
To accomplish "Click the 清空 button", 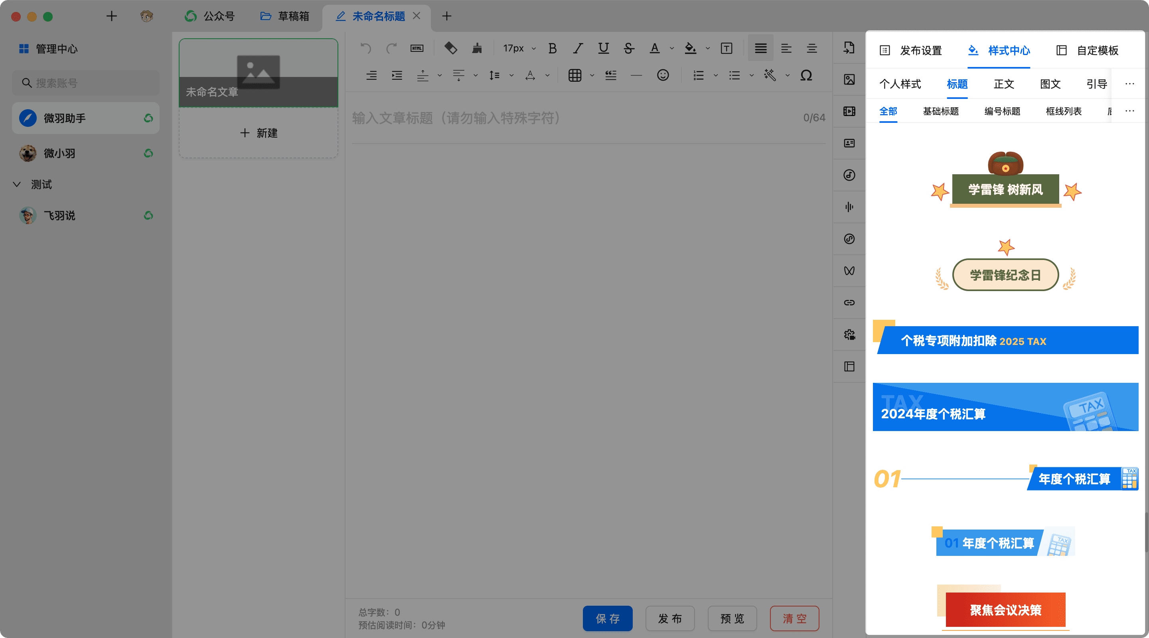I will 794,618.
